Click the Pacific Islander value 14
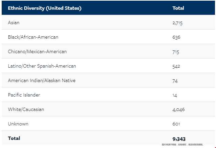Image resolution: width=216 pixels, height=148 pixels. 174,95
